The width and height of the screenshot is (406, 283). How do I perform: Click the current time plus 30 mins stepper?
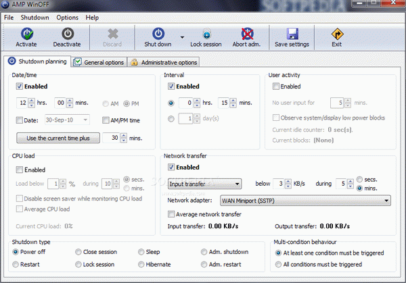click(124, 138)
